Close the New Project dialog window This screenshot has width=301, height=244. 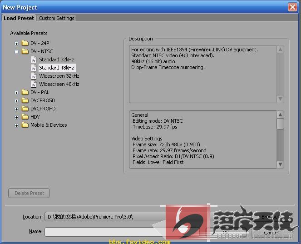click(292, 7)
